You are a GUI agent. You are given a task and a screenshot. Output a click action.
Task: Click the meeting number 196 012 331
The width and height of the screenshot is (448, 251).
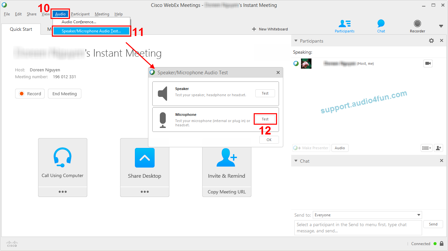pos(64,77)
